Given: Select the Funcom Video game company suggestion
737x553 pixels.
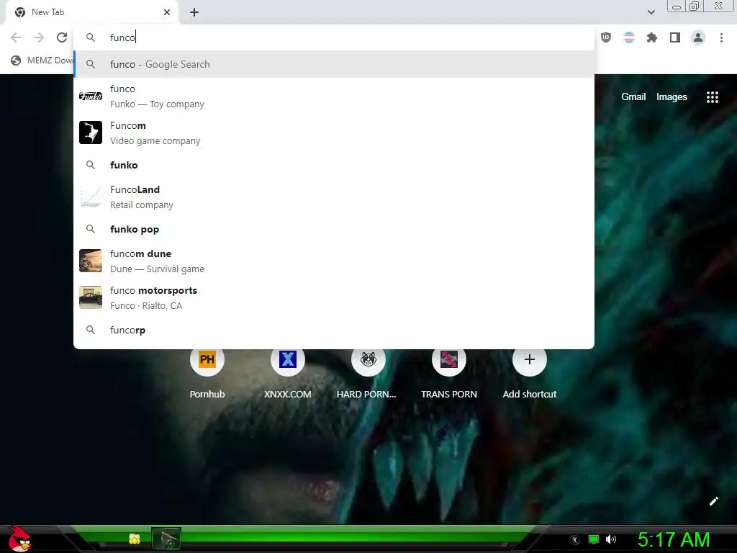Looking at the screenshot, I should (334, 133).
